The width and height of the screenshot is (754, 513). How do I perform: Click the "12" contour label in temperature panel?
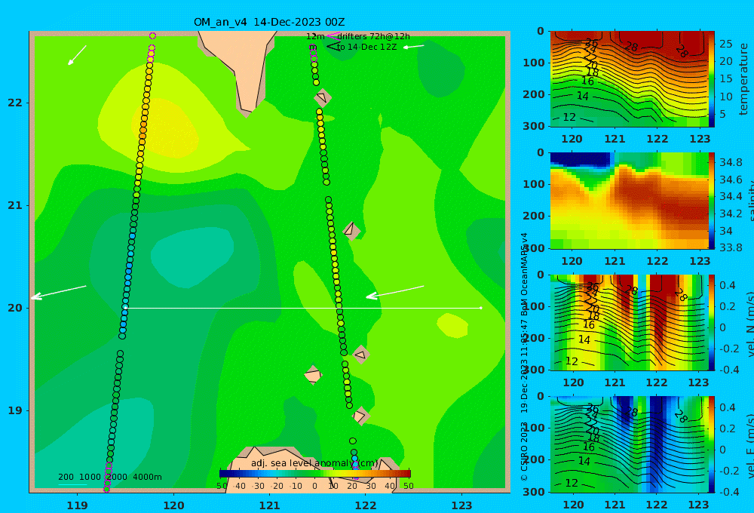pyautogui.click(x=569, y=117)
